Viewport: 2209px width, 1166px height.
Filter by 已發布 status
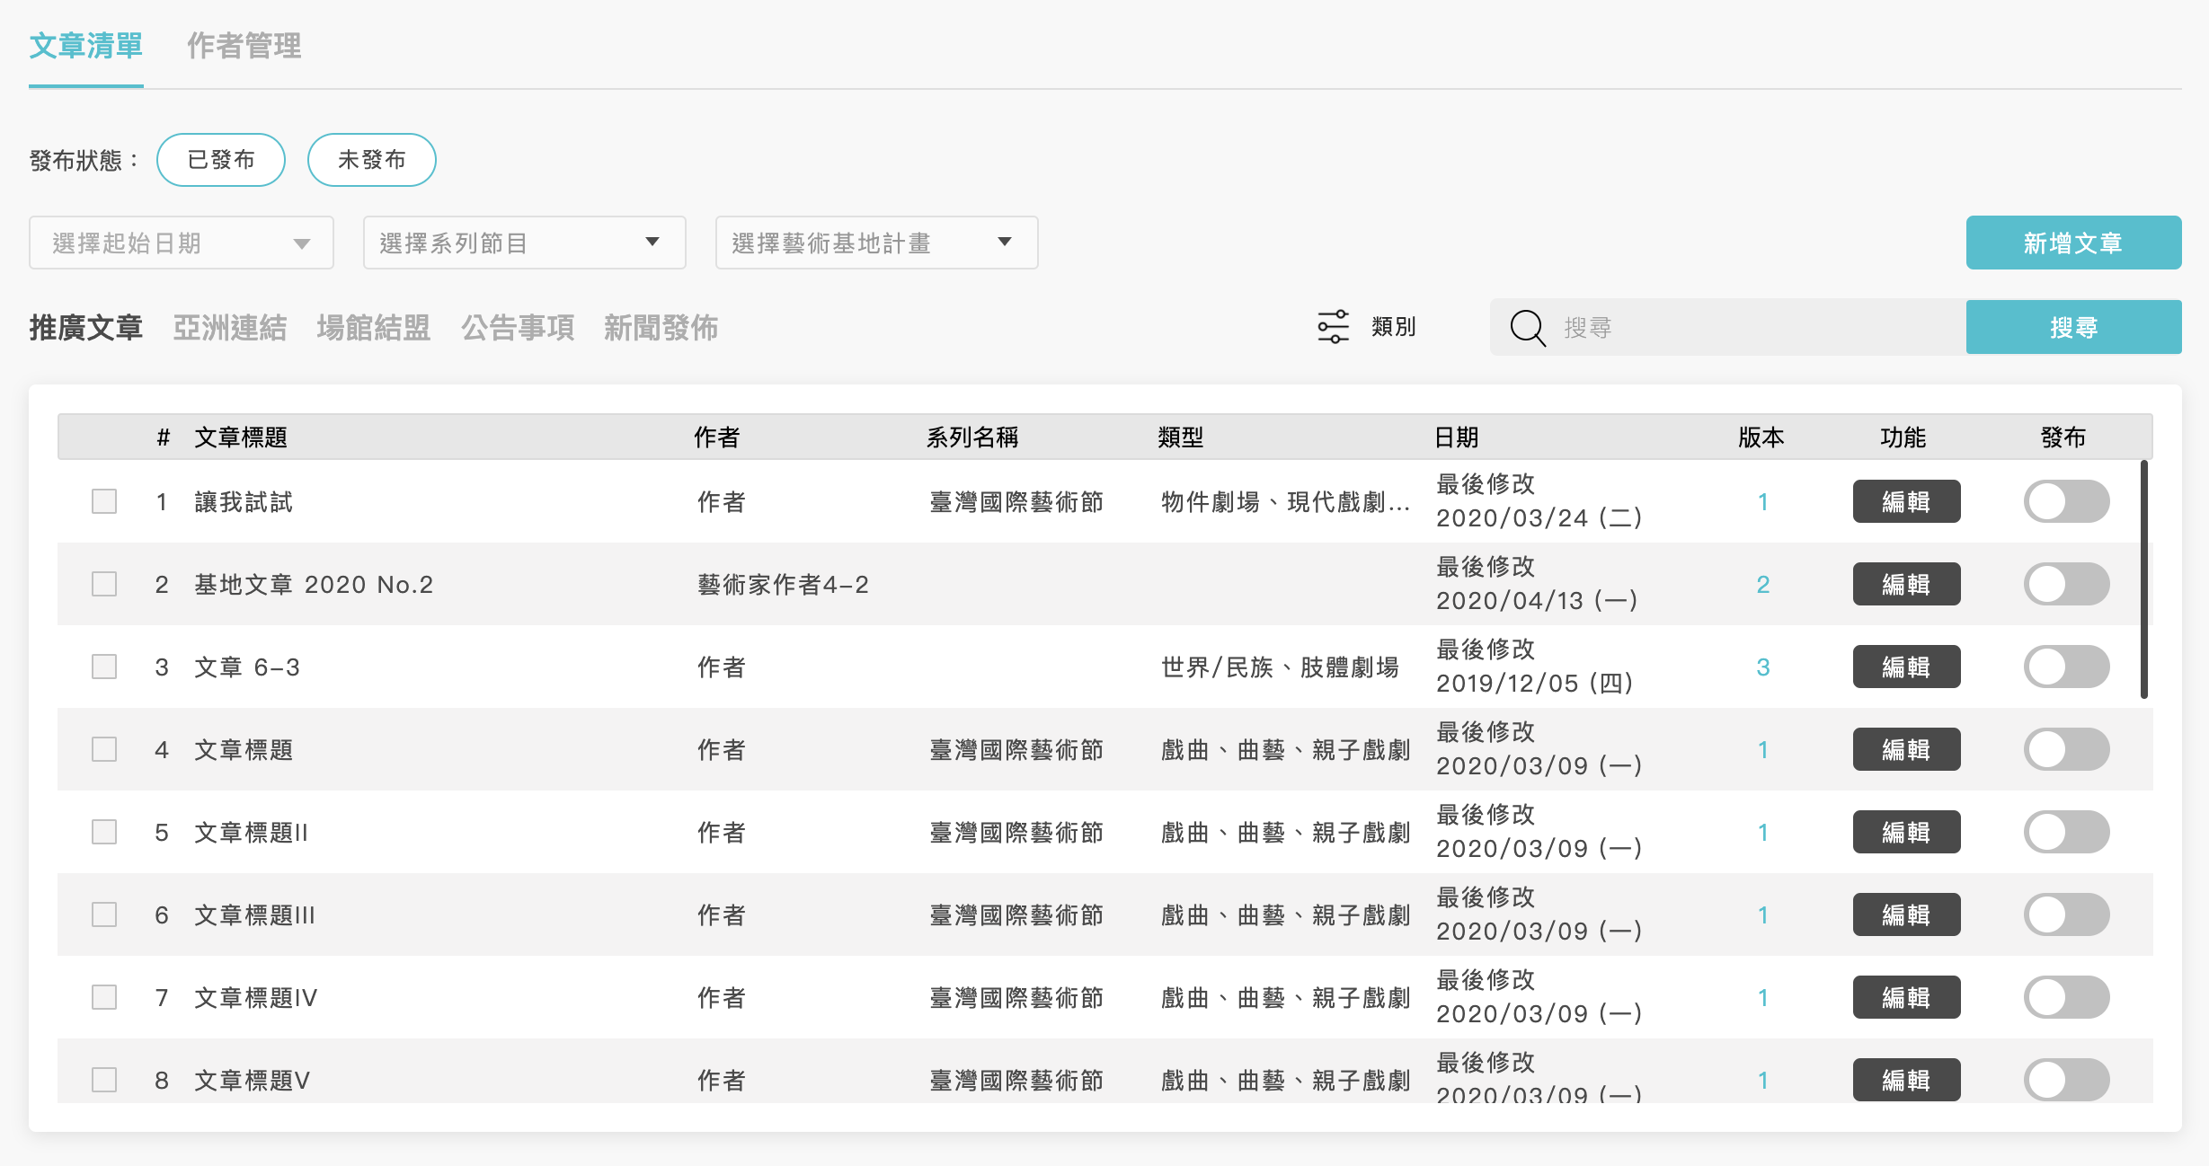[221, 160]
